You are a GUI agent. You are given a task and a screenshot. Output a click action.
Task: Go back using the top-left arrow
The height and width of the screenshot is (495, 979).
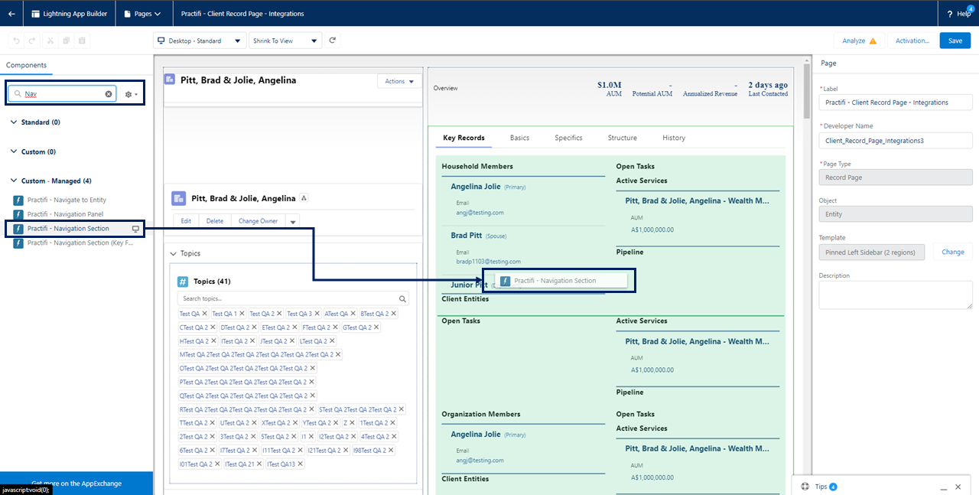[11, 14]
